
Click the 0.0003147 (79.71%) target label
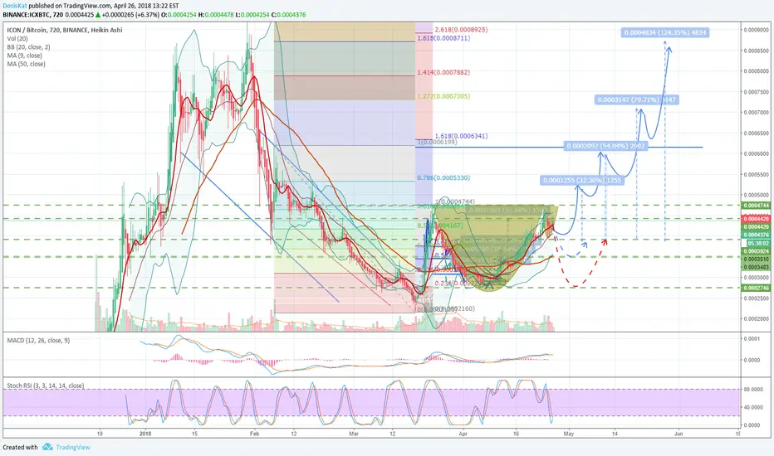tap(637, 99)
